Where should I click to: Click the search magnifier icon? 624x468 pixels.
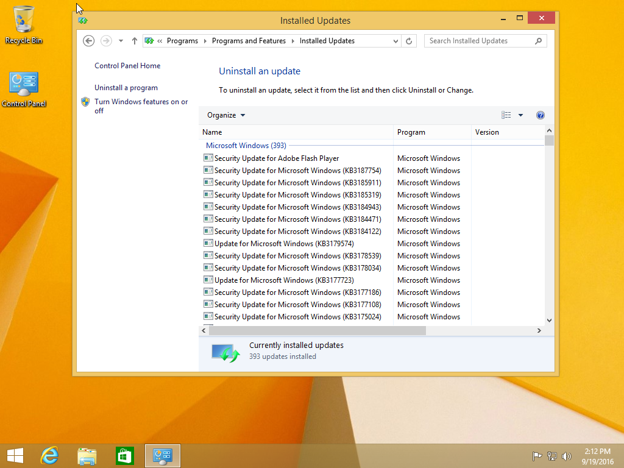coord(539,41)
